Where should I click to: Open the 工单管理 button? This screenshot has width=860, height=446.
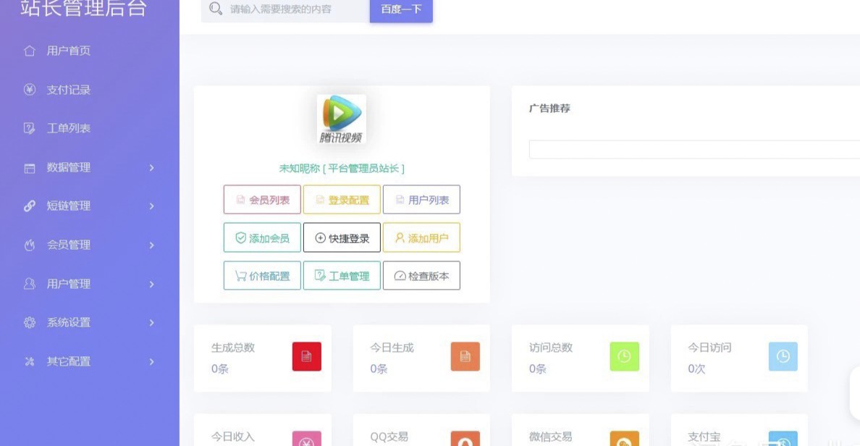click(342, 275)
